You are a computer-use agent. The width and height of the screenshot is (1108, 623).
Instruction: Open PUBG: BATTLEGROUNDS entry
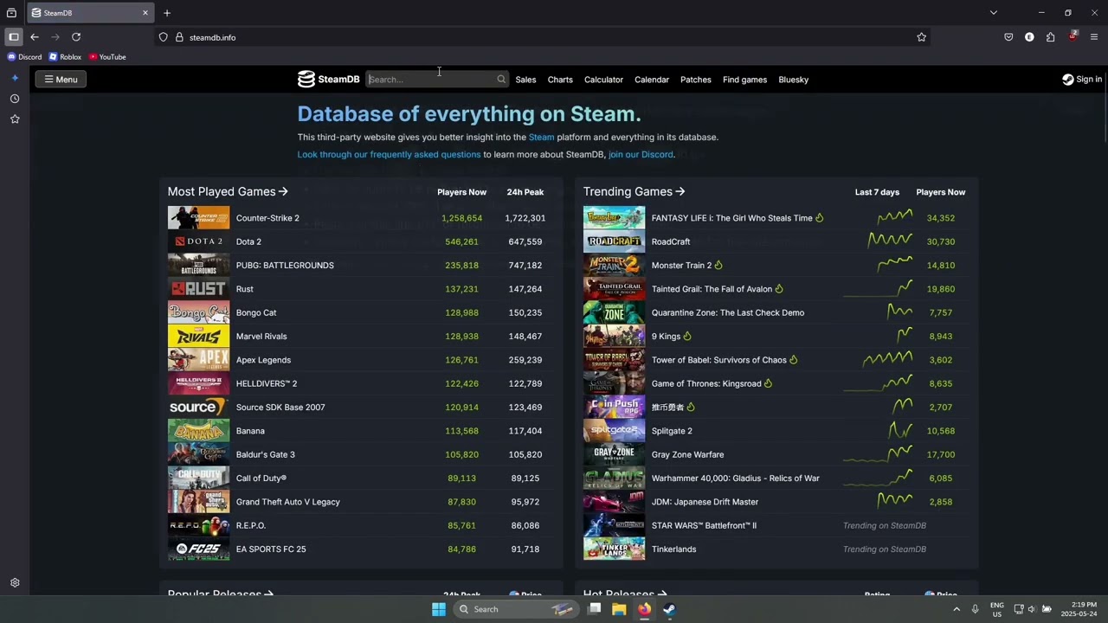(x=285, y=266)
